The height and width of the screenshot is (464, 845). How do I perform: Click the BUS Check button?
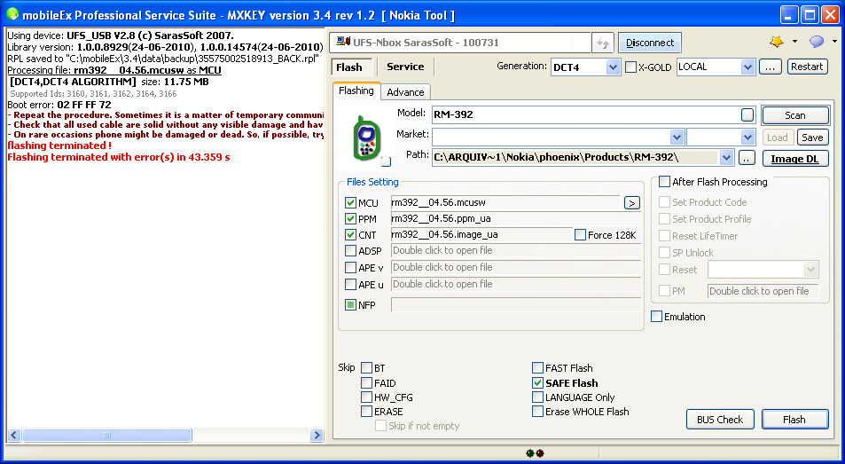(719, 420)
